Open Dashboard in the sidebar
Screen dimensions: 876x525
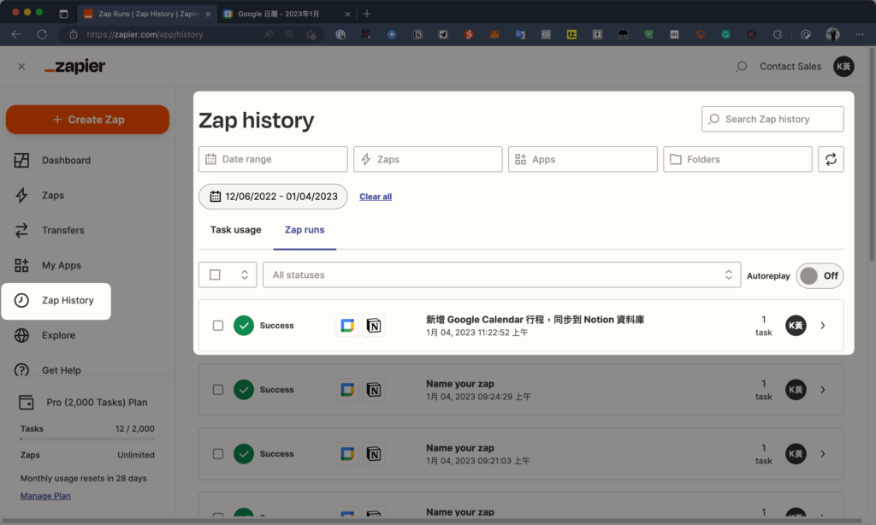(66, 160)
